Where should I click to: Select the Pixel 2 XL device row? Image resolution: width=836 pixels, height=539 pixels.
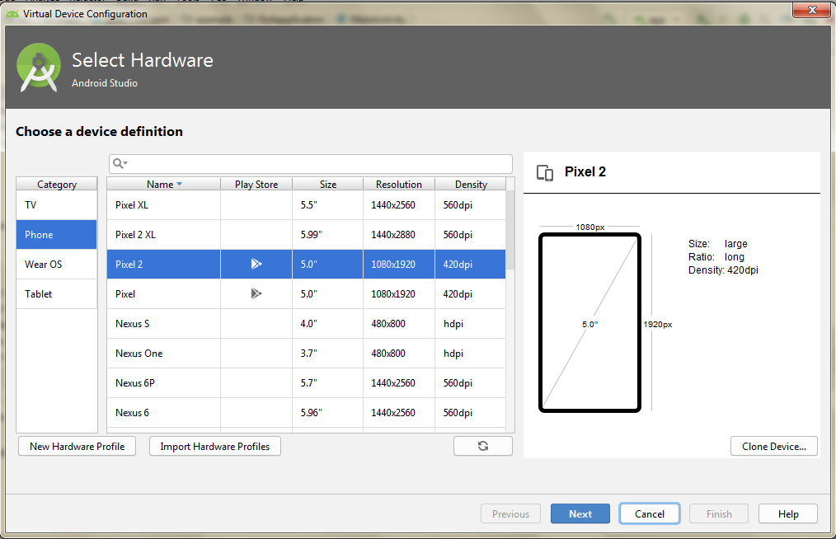tap(306, 235)
